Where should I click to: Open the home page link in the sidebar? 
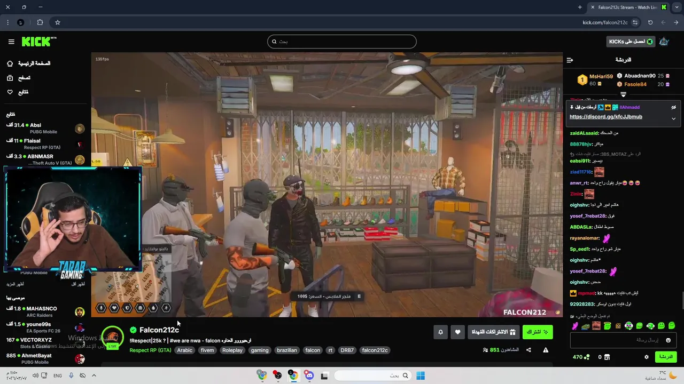point(28,63)
